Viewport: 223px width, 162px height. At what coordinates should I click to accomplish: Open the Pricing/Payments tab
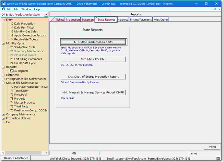click(141, 19)
